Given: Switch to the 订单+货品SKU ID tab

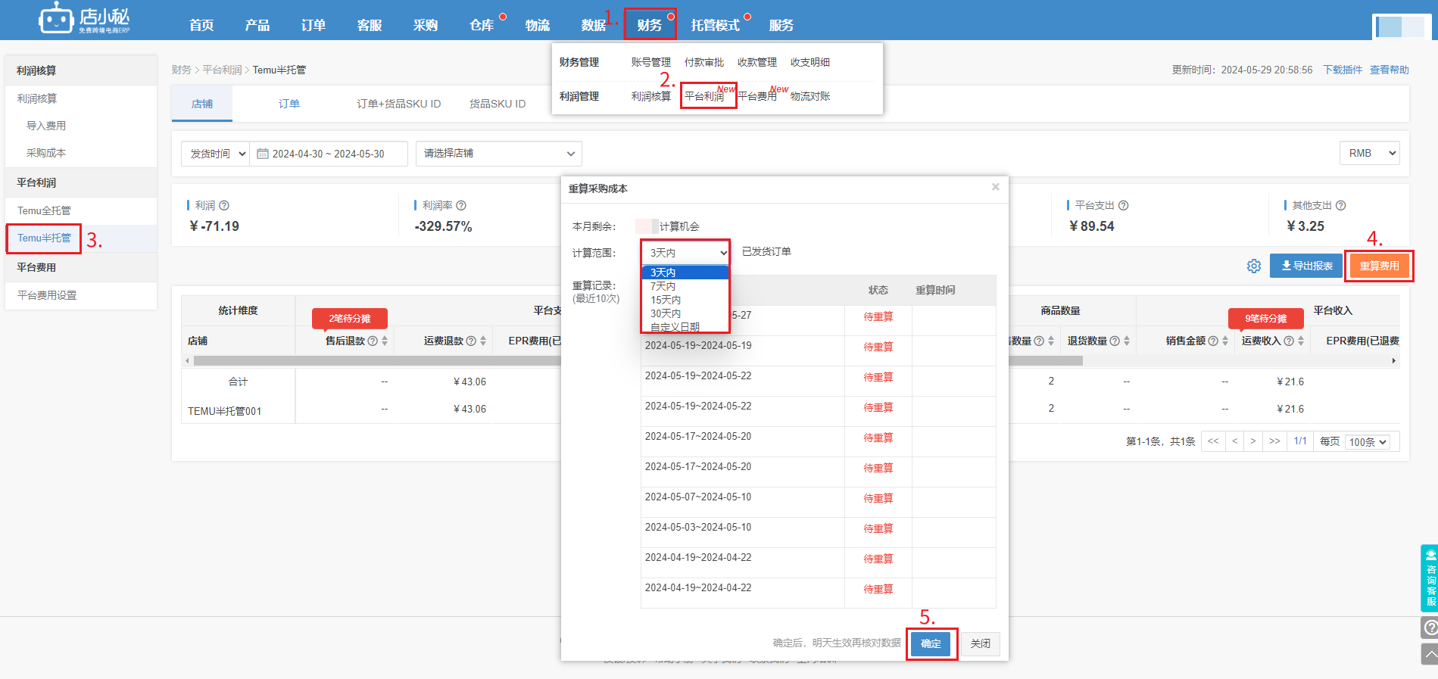Looking at the screenshot, I should tap(399, 104).
